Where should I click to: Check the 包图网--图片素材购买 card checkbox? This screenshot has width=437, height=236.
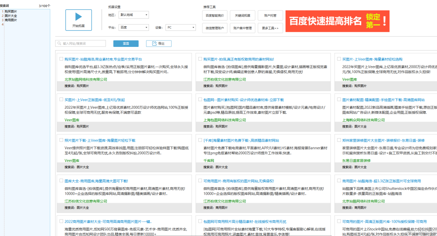pos(200,99)
